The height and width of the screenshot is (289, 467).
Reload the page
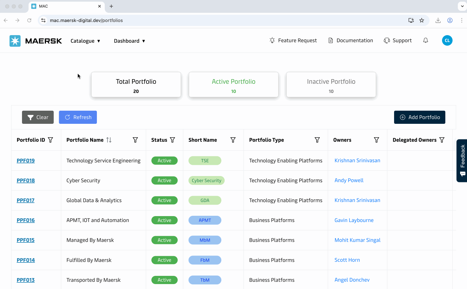(29, 20)
